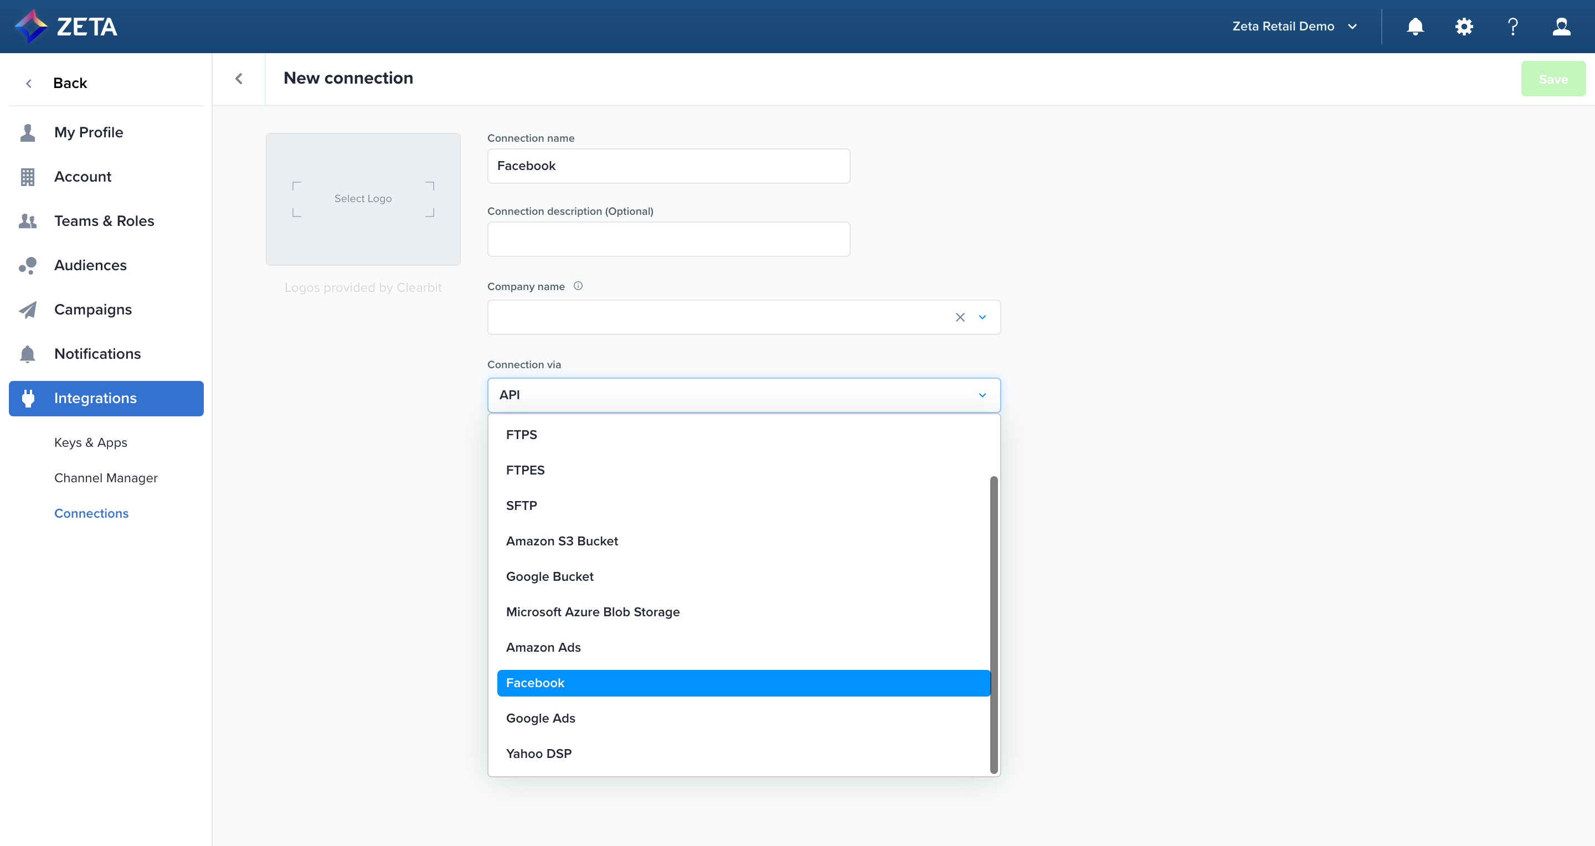Click the dropdown list scrollbar
Screen dimensions: 1595x846
pos(993,625)
